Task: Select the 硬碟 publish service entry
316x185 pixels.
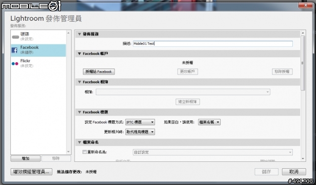Action: (x=39, y=37)
